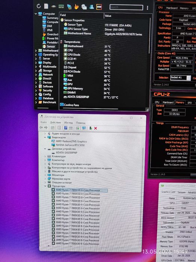Launch the stability test flame icon
Image resolution: width=196 pixels, height=262 pixels.
[77, 7]
